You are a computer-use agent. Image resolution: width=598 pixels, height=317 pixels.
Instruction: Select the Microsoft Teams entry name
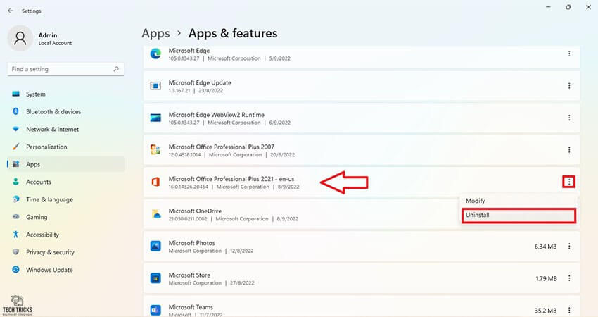coord(191,307)
